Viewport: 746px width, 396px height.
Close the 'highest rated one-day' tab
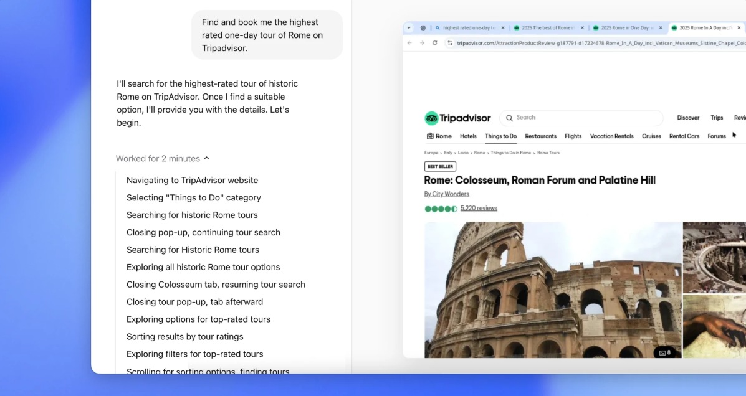click(x=503, y=27)
